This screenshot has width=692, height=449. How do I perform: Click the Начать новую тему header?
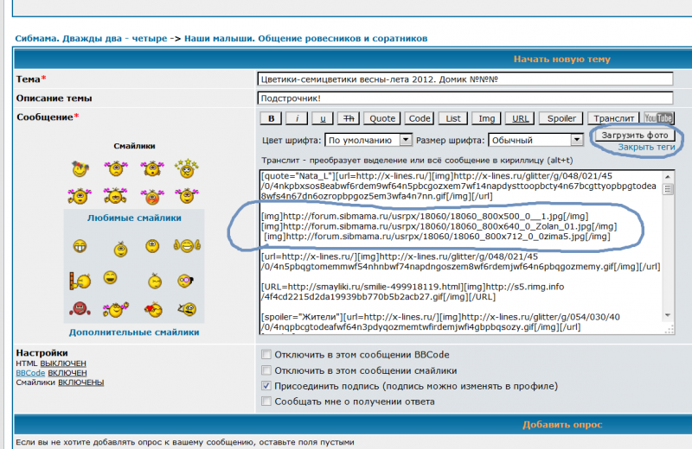(561, 59)
